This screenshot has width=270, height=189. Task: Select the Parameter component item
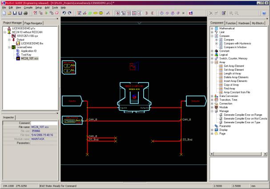coord(225,126)
